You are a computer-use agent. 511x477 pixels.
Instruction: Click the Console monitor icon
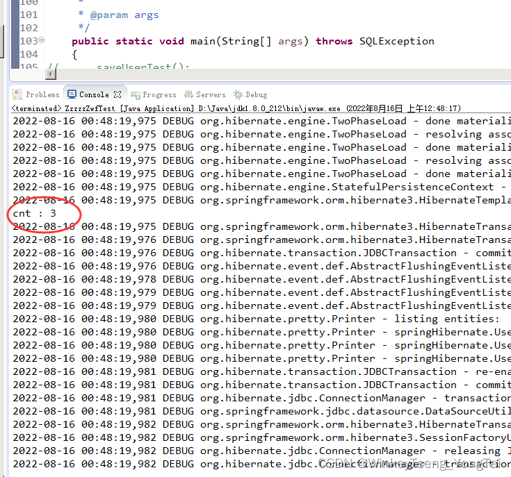coord(72,94)
